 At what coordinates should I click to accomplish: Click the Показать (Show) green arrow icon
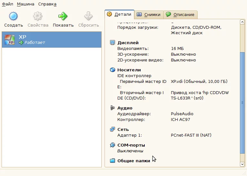(63, 16)
